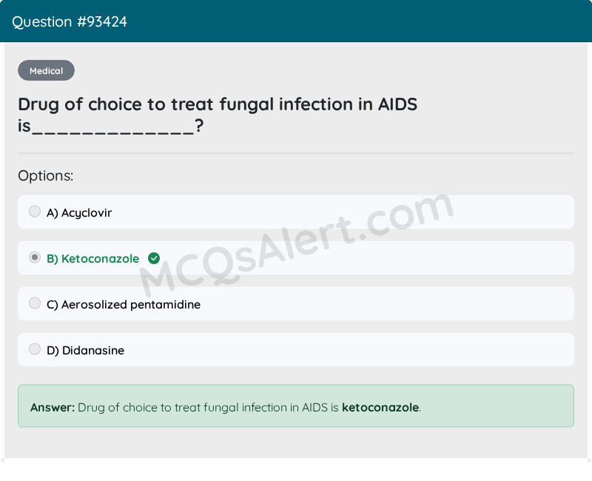Click green checkmark icon beside Ketoconazole

pyautogui.click(x=154, y=258)
